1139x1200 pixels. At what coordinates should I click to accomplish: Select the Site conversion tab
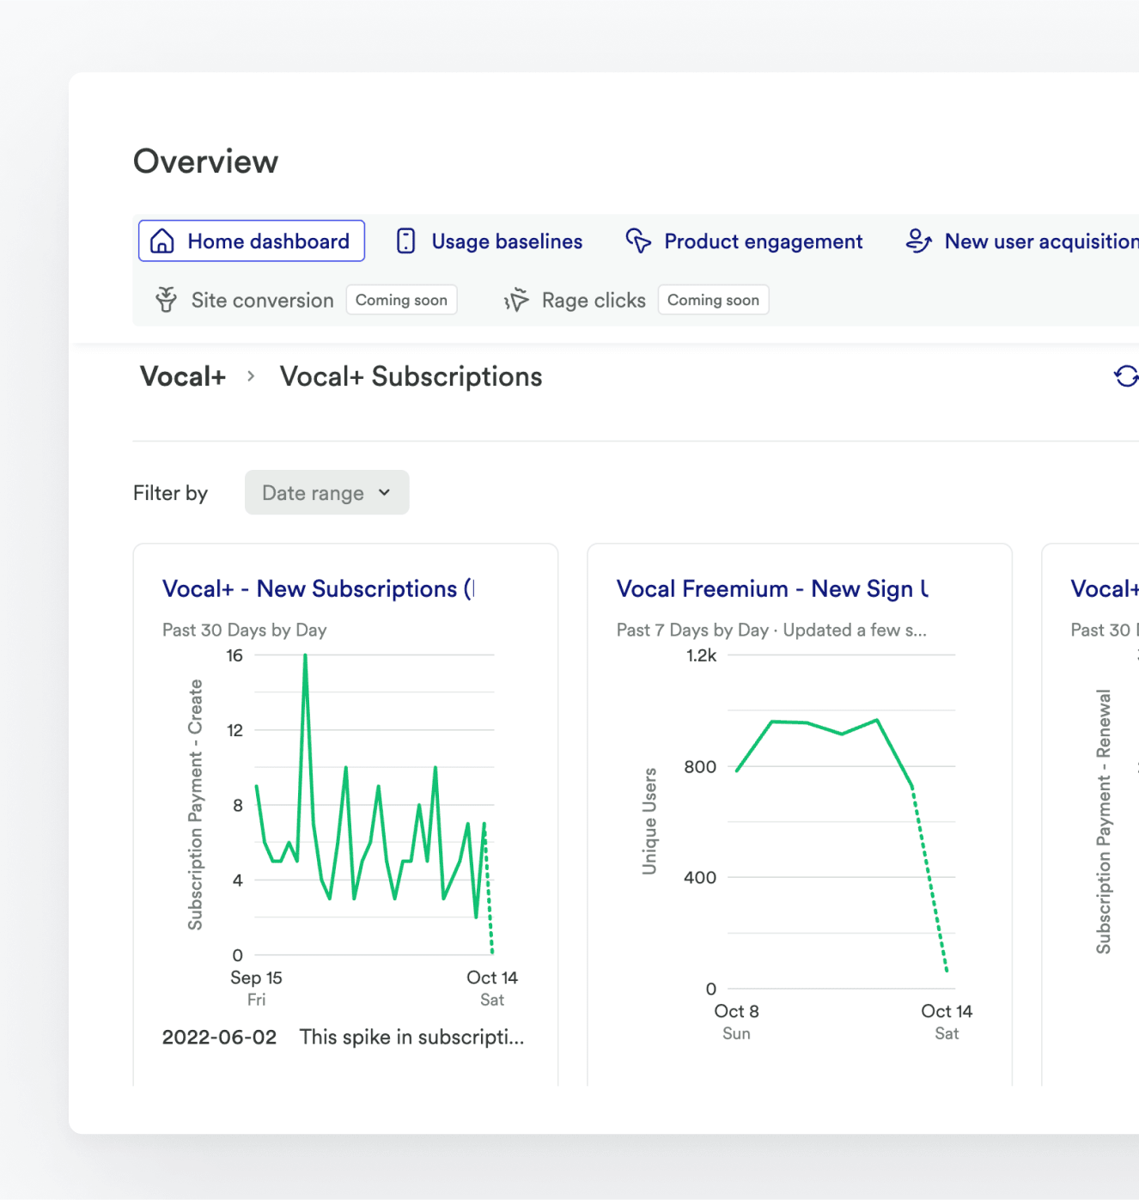(262, 300)
